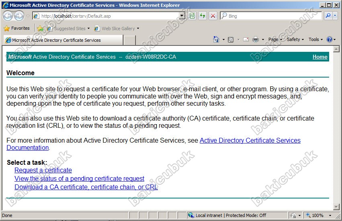Viewport: 342px width, 221px height.
Task: Add page to Favorites bar icon
Action: click(40, 29)
